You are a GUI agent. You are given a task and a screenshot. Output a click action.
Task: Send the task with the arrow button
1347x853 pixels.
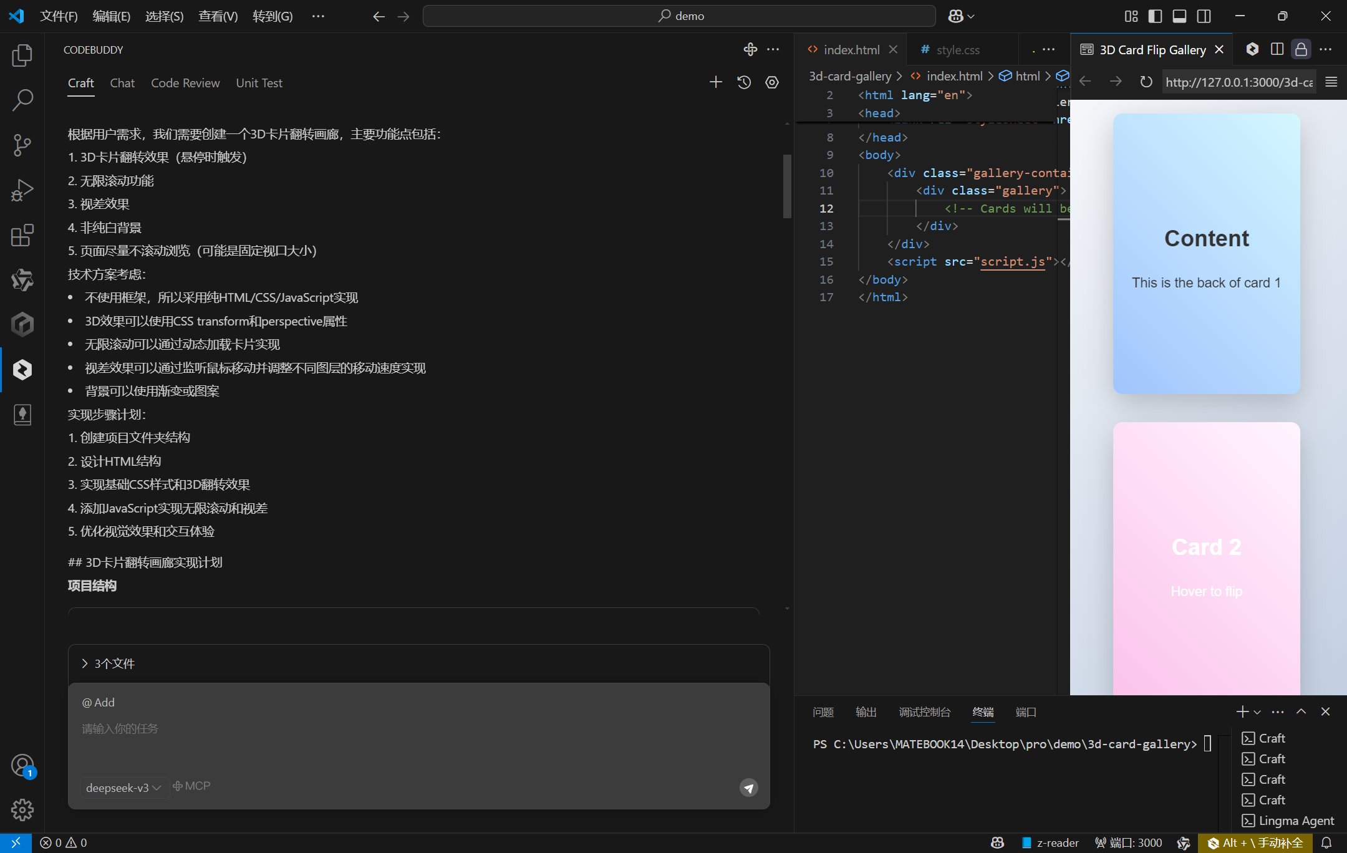tap(748, 788)
